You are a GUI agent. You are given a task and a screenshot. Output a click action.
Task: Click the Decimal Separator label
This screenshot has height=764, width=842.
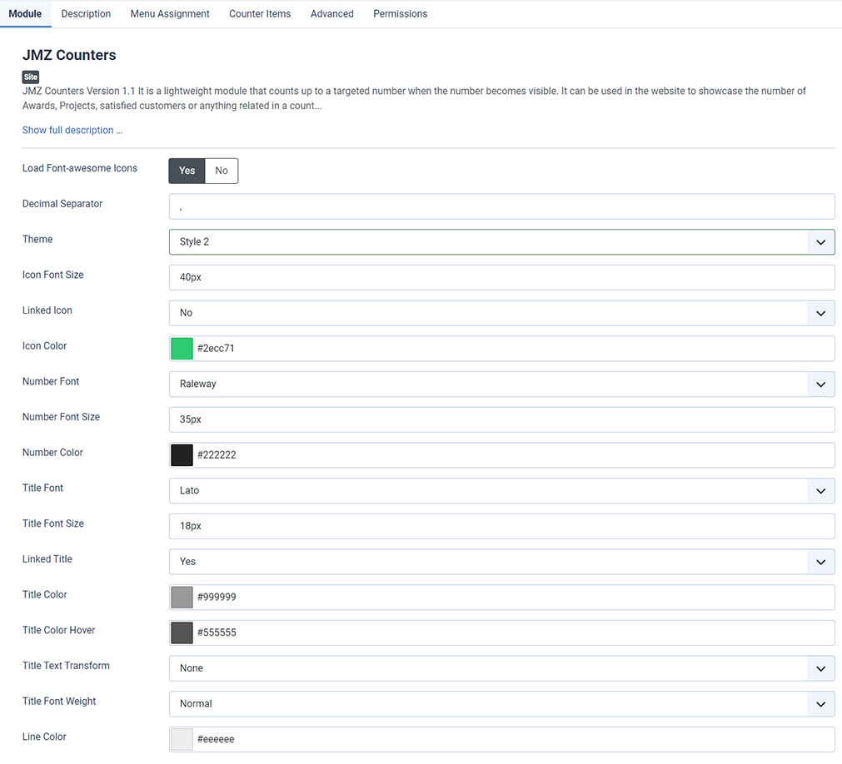(x=62, y=204)
